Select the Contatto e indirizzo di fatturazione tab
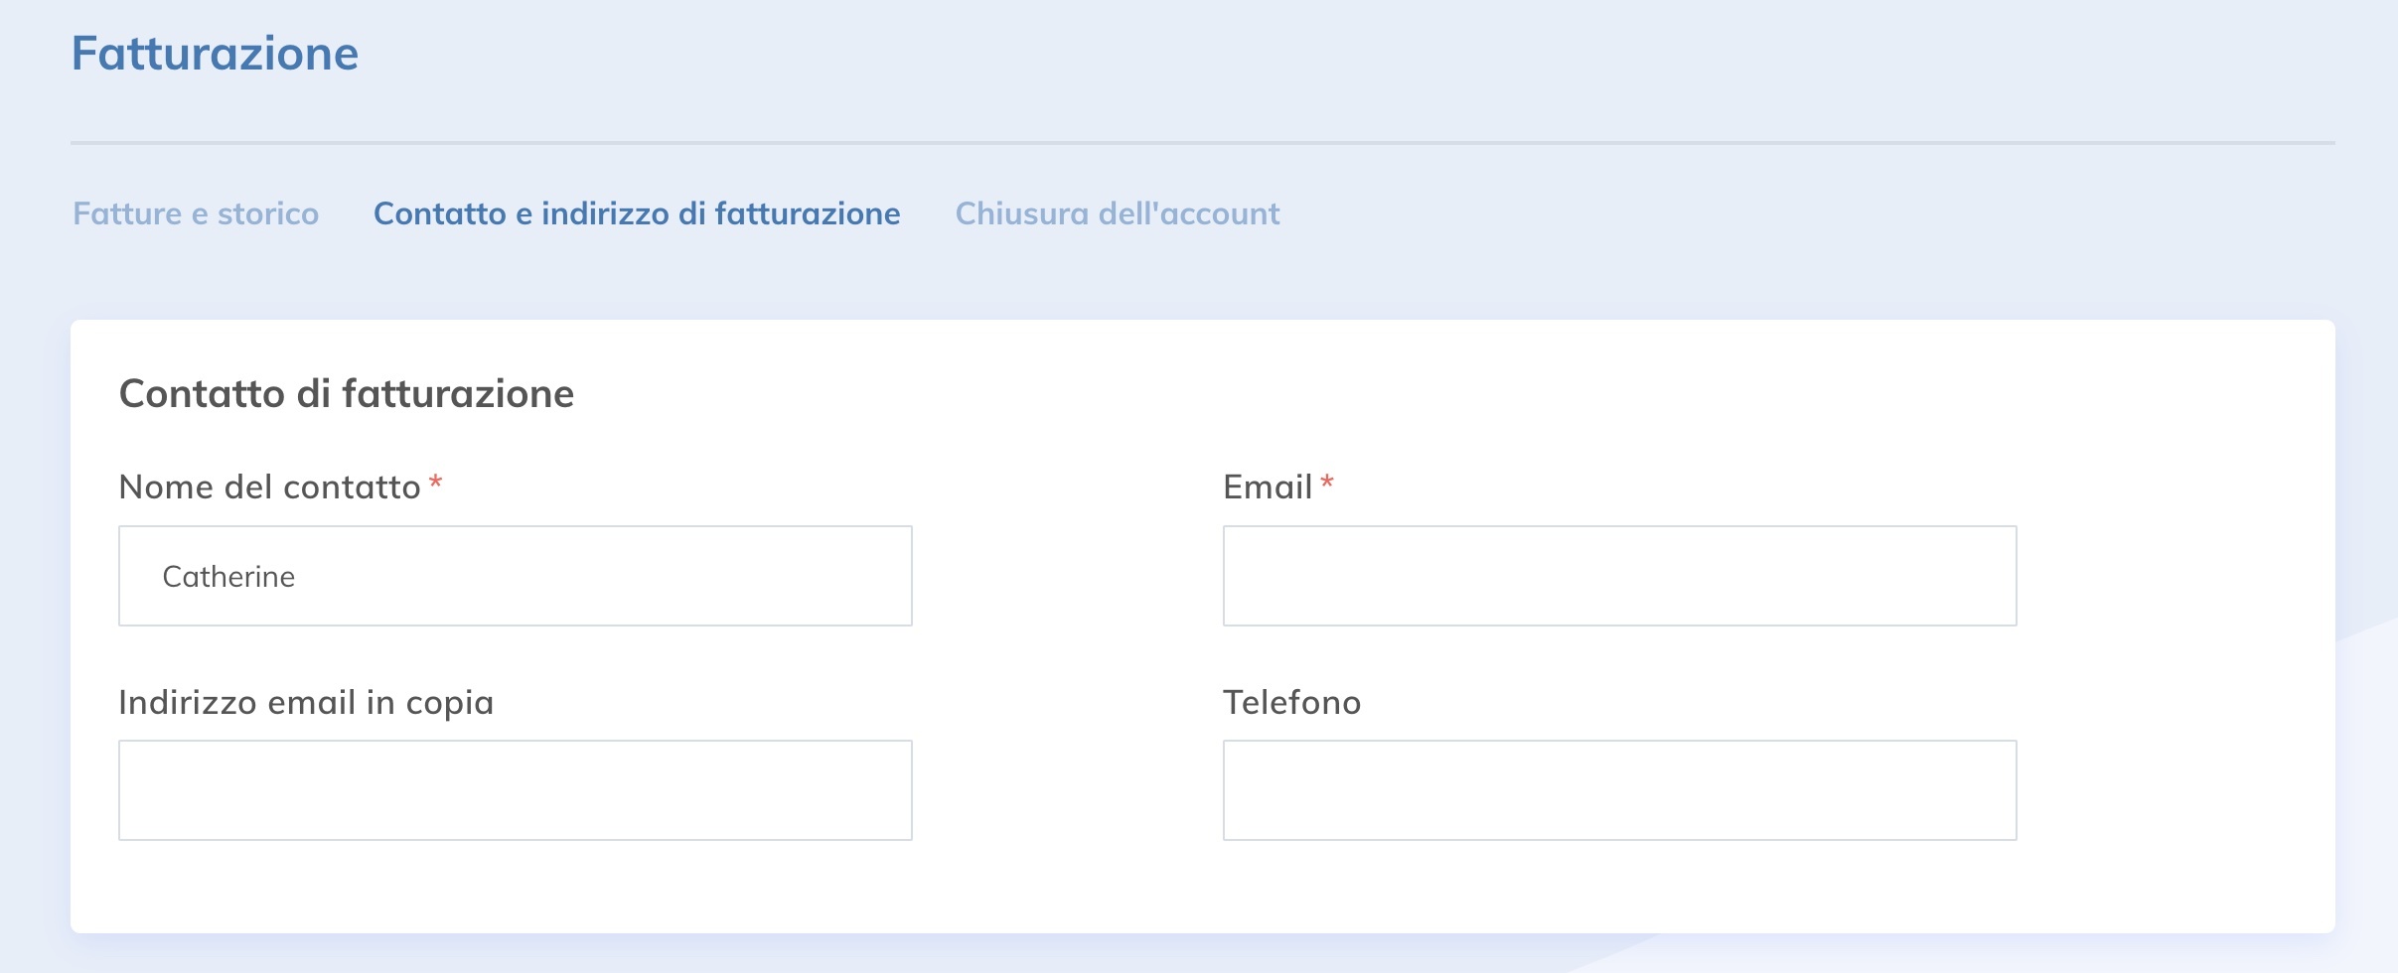Image resolution: width=2398 pixels, height=973 pixels. click(x=637, y=213)
